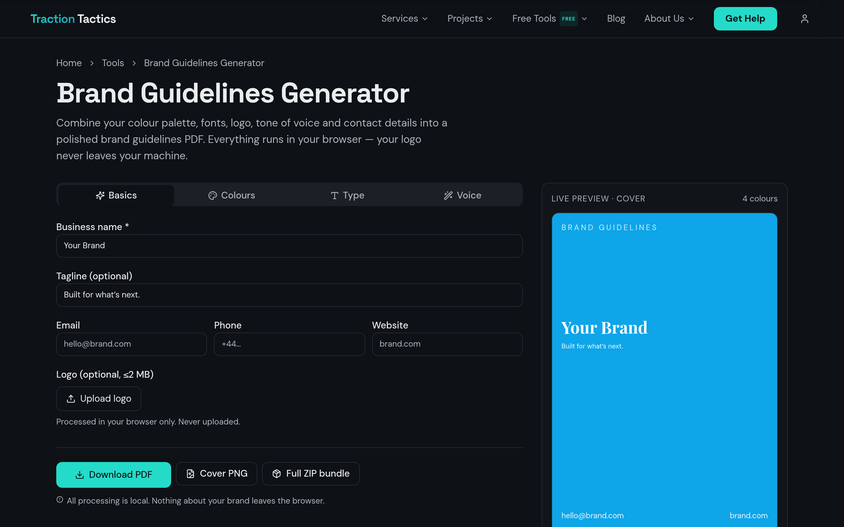Expand the Projects dropdown chevron
Image resolution: width=844 pixels, height=527 pixels.
[x=489, y=19]
